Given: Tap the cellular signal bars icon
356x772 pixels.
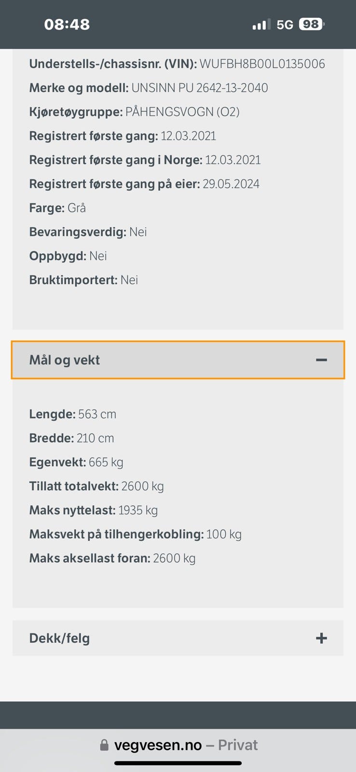Looking at the screenshot, I should [261, 25].
